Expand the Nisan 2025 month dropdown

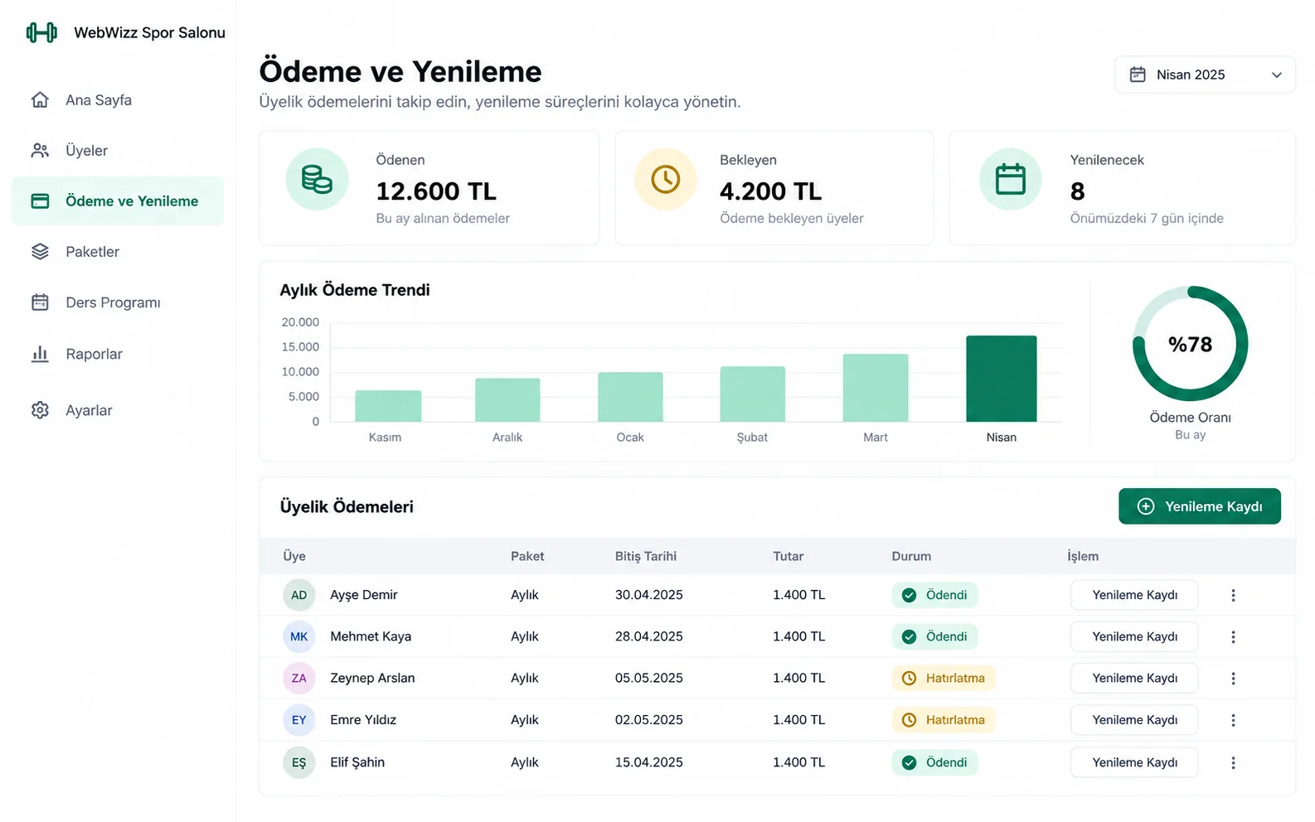(1205, 75)
